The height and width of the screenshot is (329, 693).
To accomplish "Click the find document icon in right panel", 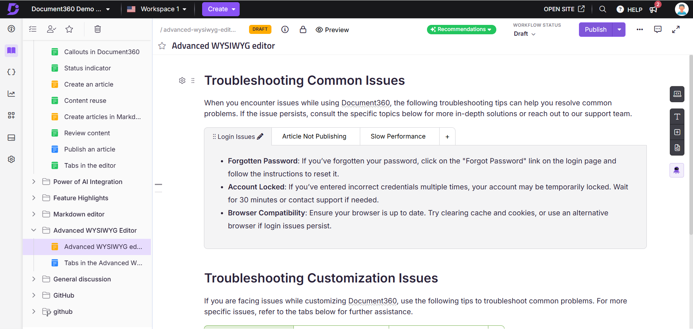I will 677,148.
